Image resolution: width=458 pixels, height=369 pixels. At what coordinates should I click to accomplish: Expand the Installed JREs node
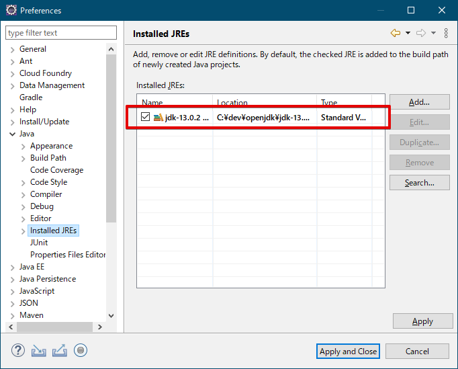[23, 231]
